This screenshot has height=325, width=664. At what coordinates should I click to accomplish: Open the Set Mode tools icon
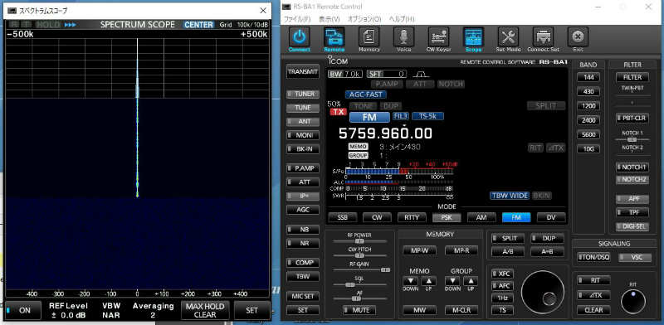click(x=508, y=37)
